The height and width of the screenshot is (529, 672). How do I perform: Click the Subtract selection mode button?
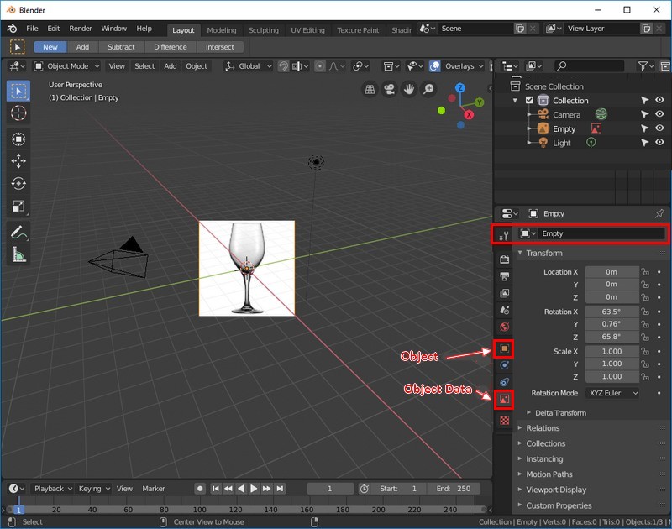121,47
